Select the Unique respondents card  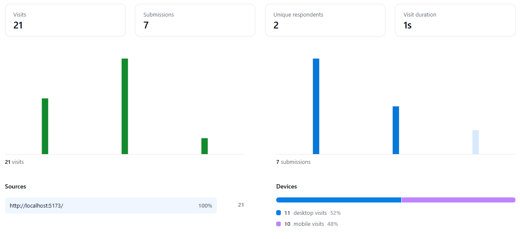point(325,20)
